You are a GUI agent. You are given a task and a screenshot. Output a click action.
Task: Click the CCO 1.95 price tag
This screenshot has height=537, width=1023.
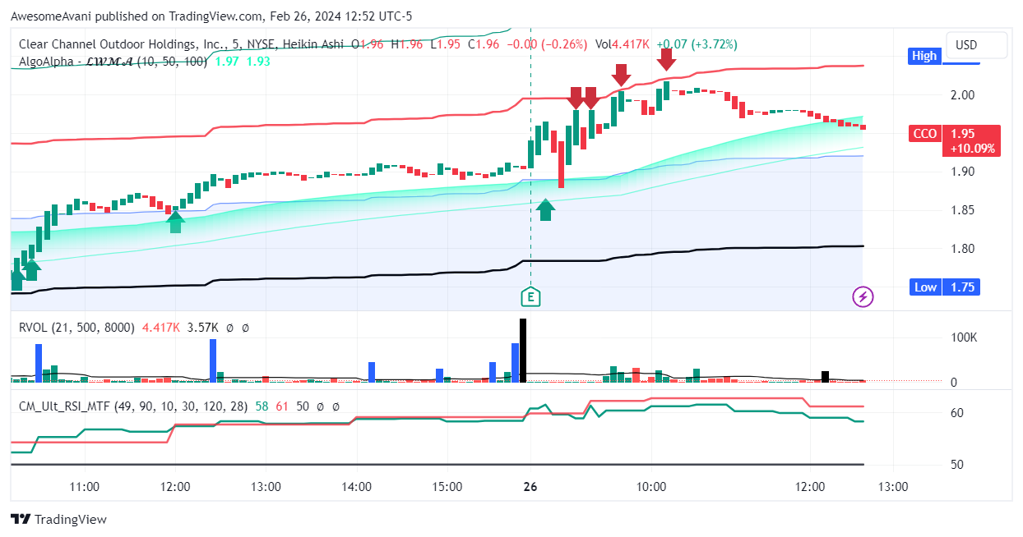pyautogui.click(x=954, y=140)
